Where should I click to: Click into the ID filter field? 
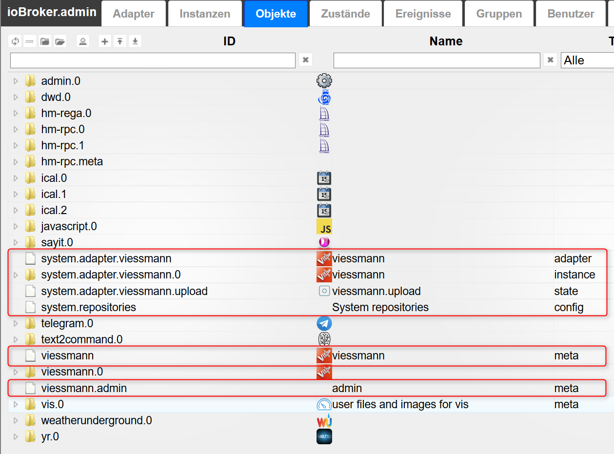coord(153,60)
